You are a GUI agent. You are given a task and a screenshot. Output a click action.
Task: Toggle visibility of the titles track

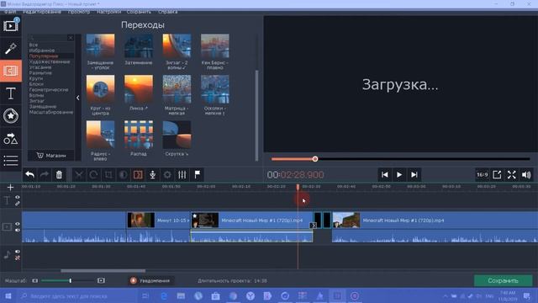click(x=18, y=198)
